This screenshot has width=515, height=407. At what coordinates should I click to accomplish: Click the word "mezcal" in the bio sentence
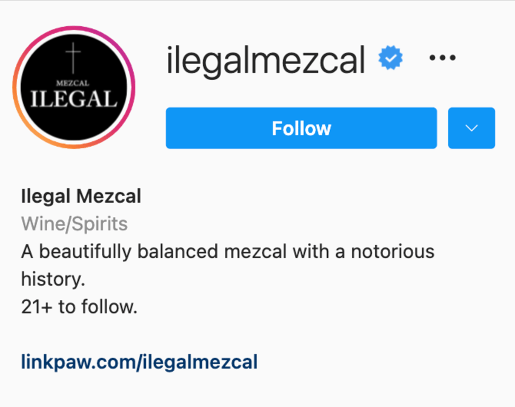tap(256, 253)
